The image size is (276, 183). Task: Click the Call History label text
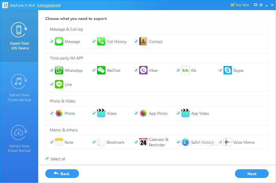coord(117,42)
